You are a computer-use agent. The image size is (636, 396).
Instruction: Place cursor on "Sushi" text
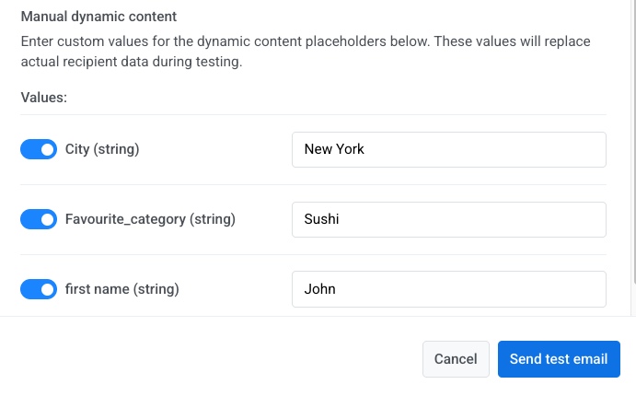(323, 219)
